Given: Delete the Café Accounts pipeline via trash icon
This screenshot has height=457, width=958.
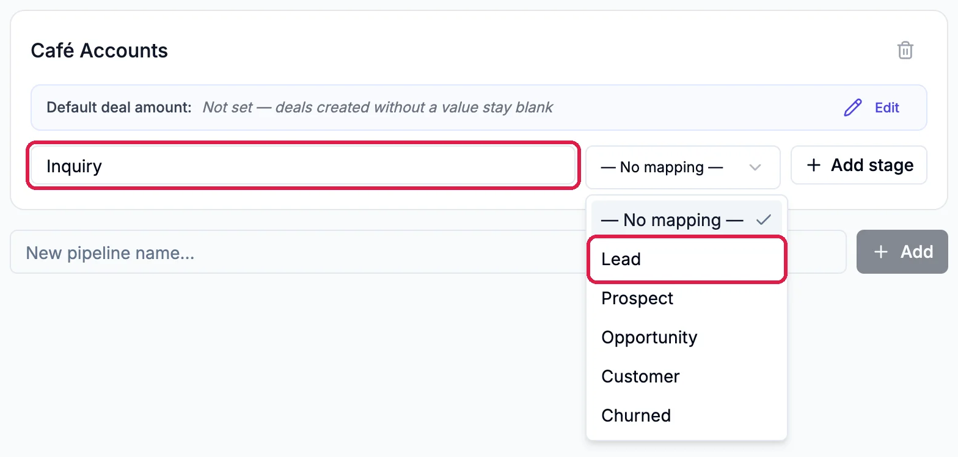Looking at the screenshot, I should point(905,50).
